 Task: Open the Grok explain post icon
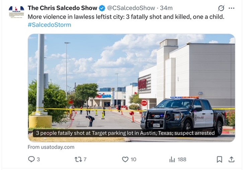click(221, 8)
